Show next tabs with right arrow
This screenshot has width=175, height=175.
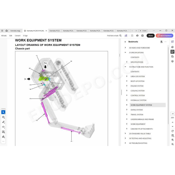click(x=136, y=31)
